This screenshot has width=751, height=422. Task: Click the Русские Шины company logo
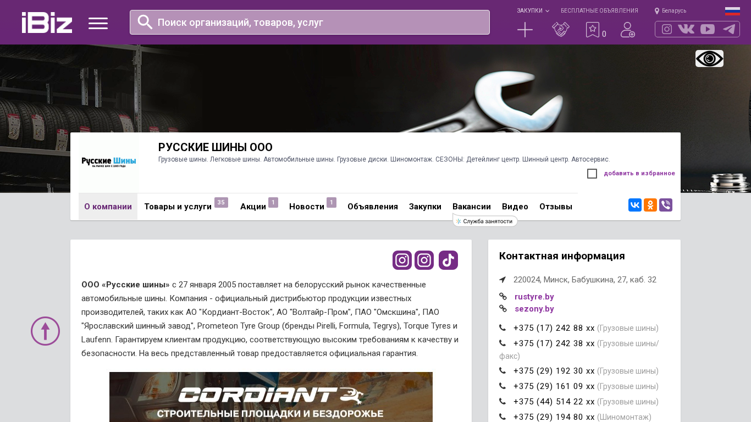click(109, 163)
